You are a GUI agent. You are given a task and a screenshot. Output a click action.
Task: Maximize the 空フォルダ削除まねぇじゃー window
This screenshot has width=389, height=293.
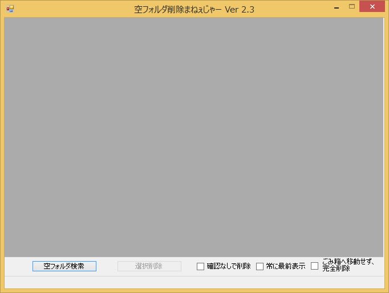(x=352, y=7)
